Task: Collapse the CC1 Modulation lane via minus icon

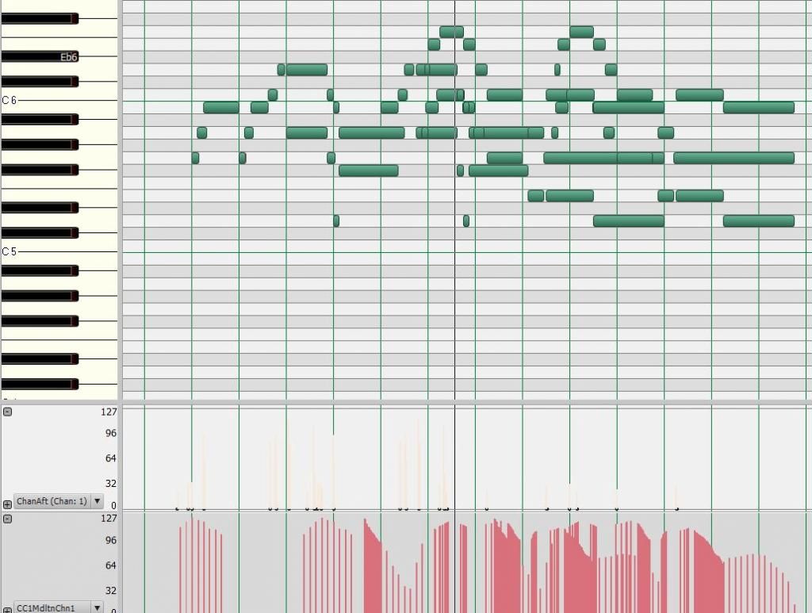Action: (7, 519)
